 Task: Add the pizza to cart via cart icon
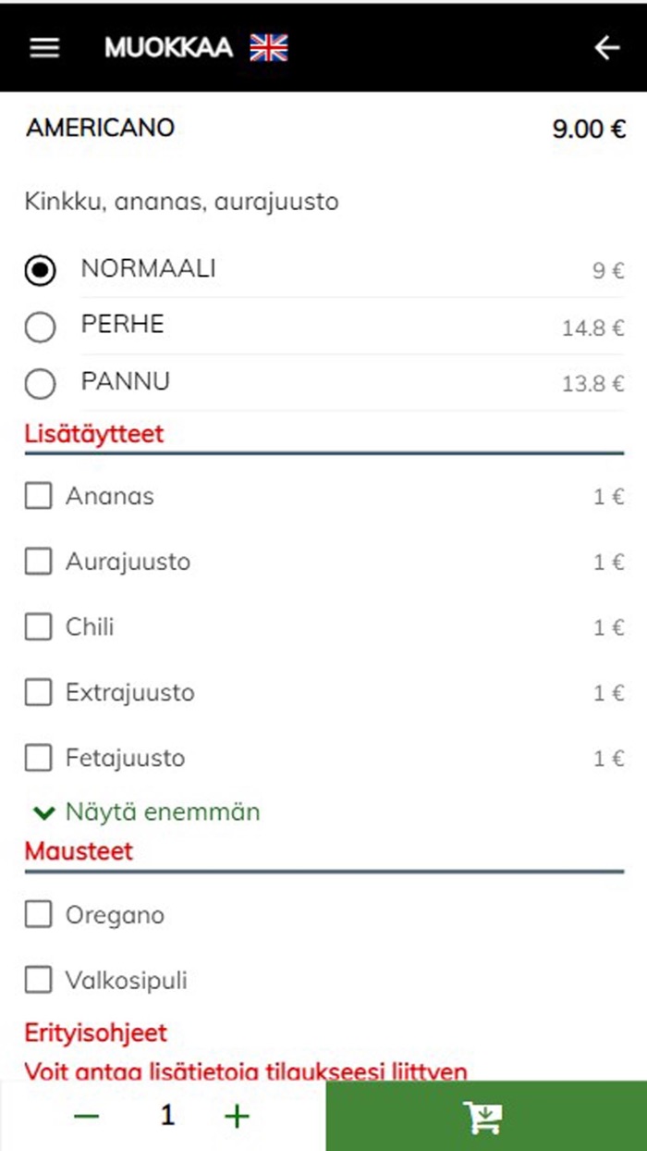[x=484, y=1115]
